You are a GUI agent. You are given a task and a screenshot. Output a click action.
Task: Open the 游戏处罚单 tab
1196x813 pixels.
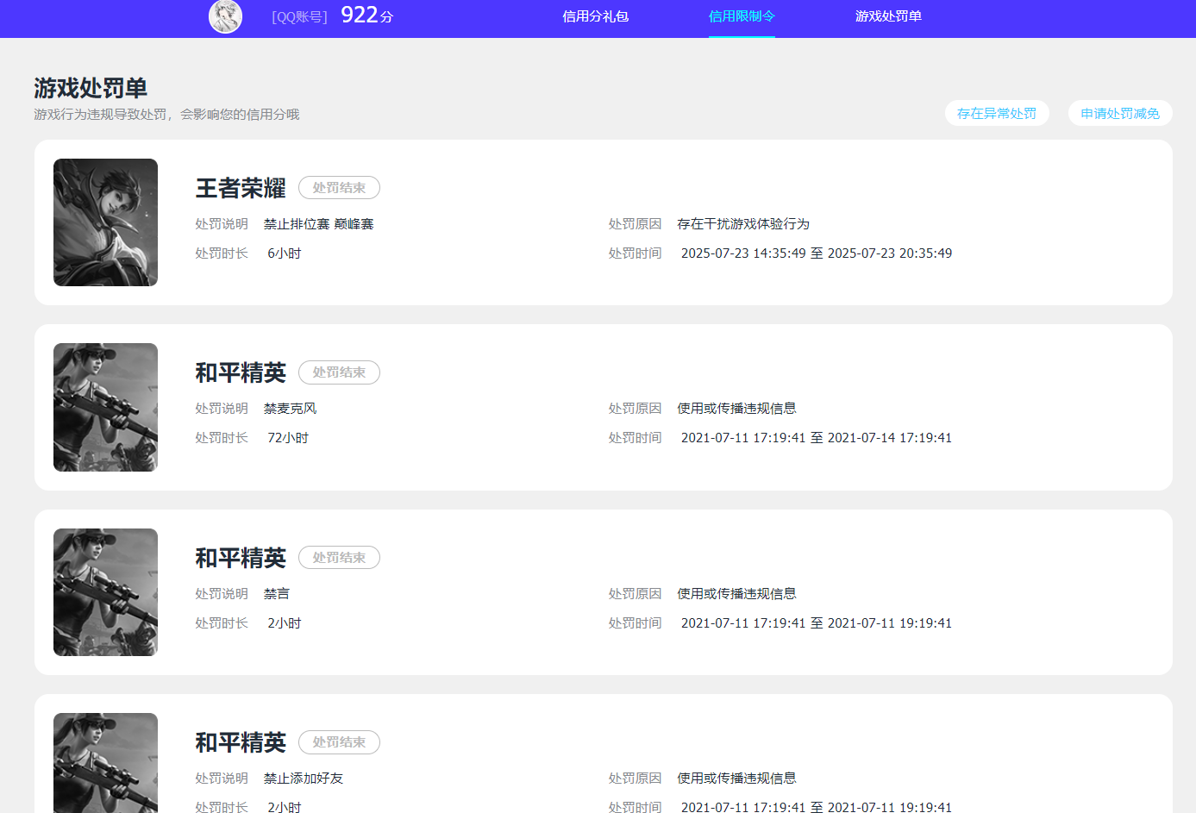[888, 16]
